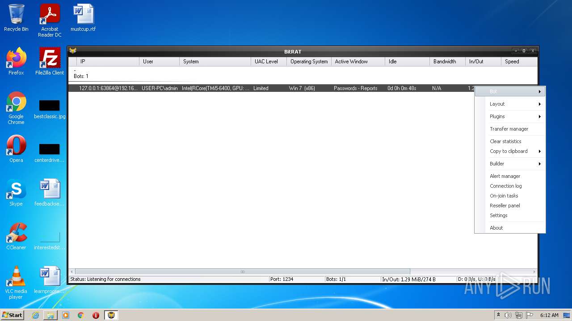The height and width of the screenshot is (321, 572).
Task: Sort by In/Out column header
Action: (x=483, y=62)
